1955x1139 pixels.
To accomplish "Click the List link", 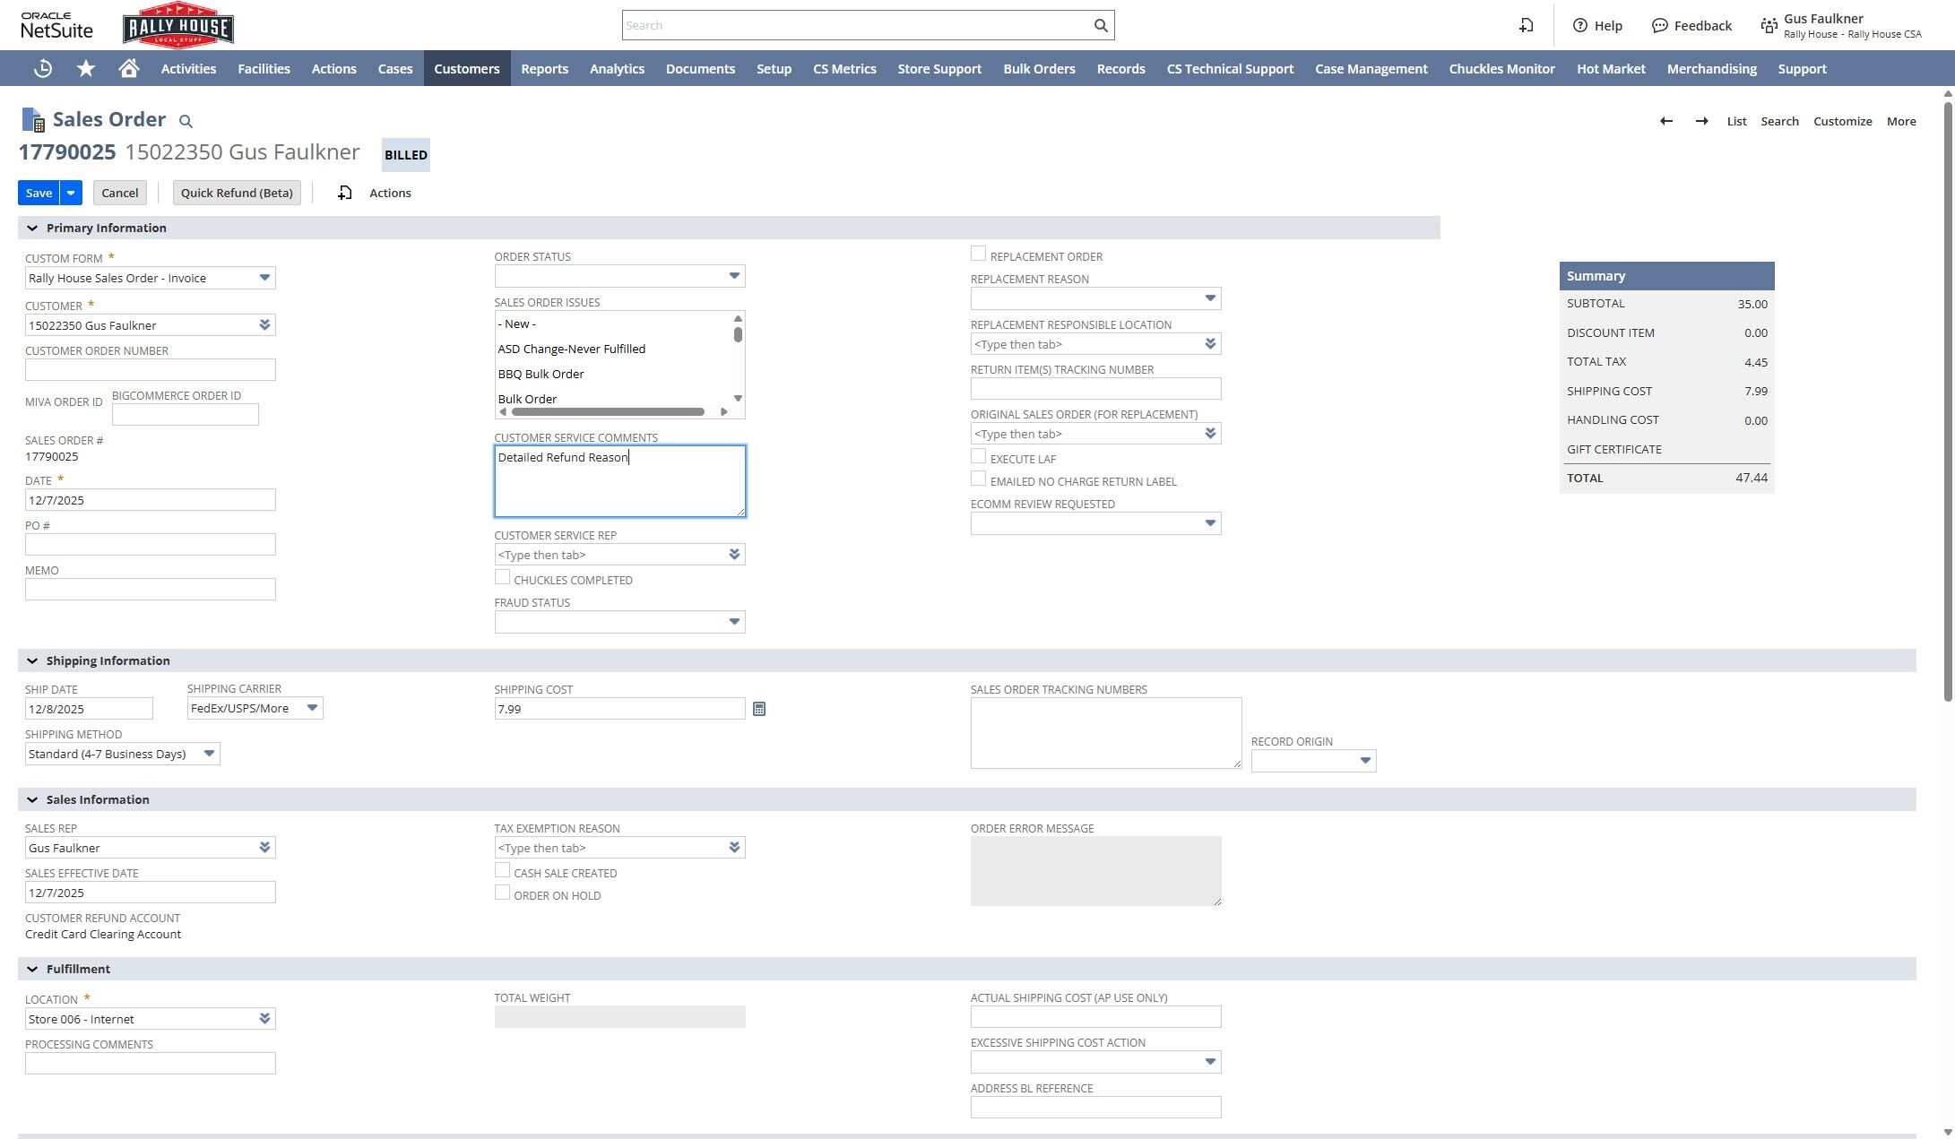I will (x=1736, y=121).
